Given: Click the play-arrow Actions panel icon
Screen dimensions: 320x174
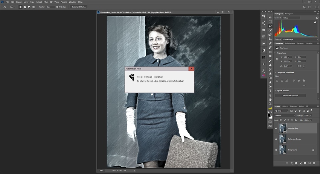Looking at the screenshot, I should 264,44.
